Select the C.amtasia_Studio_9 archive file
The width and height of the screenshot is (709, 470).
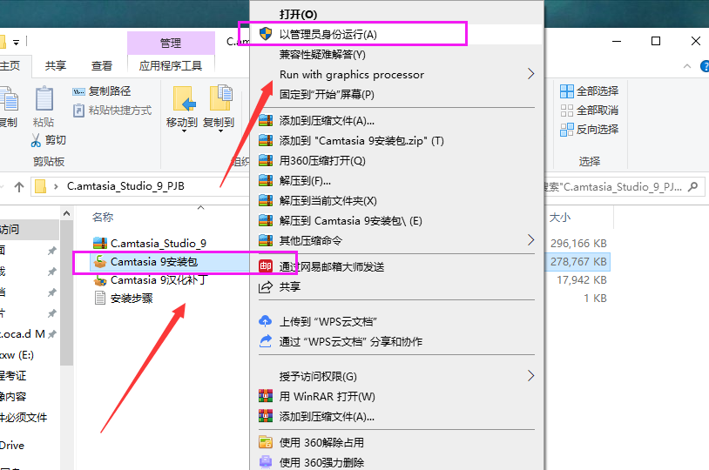[x=159, y=243]
